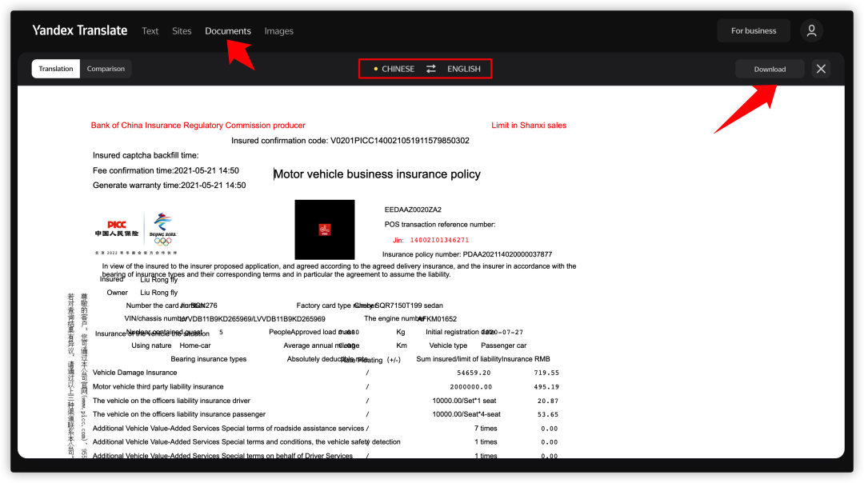
Task: Click the PICC logo in the document
Action: click(117, 230)
